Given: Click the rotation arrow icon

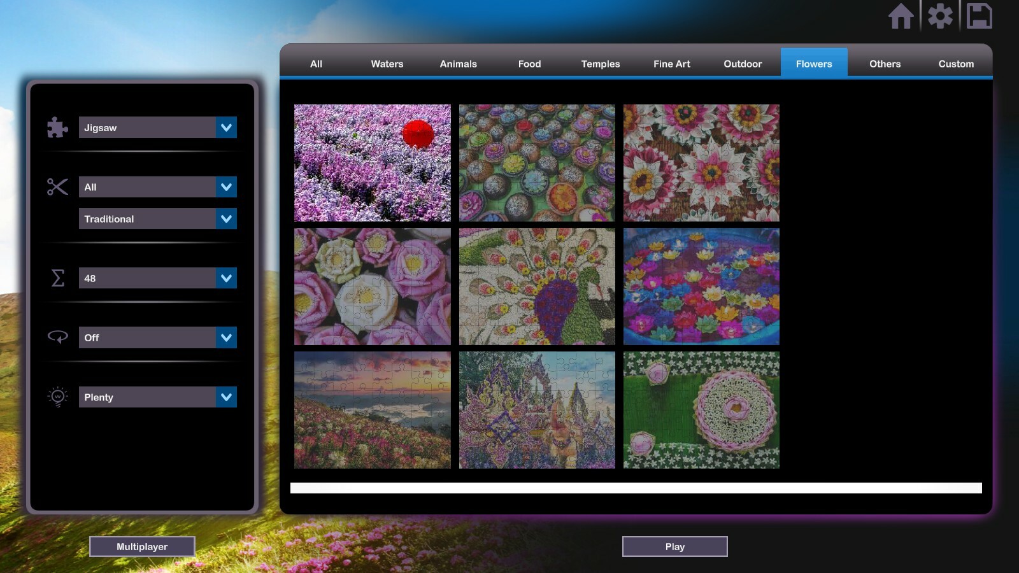Looking at the screenshot, I should point(57,337).
